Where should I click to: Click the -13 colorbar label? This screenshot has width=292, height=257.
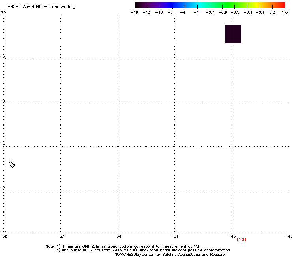click(x=146, y=13)
